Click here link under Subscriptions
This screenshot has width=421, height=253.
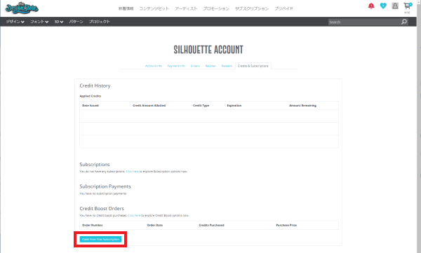pyautogui.click(x=133, y=172)
